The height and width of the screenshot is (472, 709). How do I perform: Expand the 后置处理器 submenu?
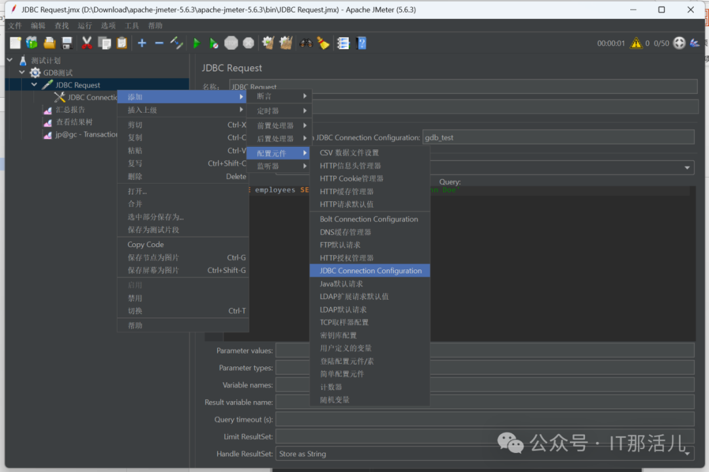[280, 139]
